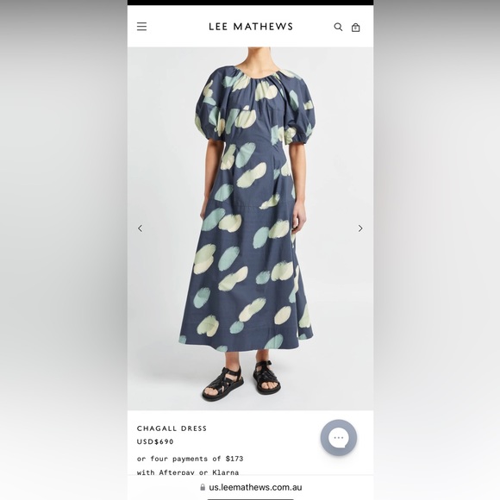This screenshot has height=500, width=500.
Task: Click the search magnifier icon
Action: (x=338, y=27)
